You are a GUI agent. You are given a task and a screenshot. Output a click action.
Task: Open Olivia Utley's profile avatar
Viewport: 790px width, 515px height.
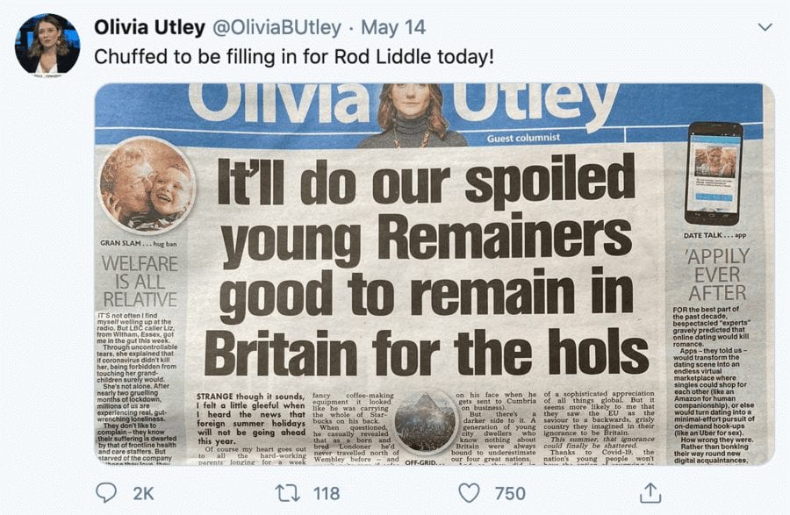tap(47, 45)
